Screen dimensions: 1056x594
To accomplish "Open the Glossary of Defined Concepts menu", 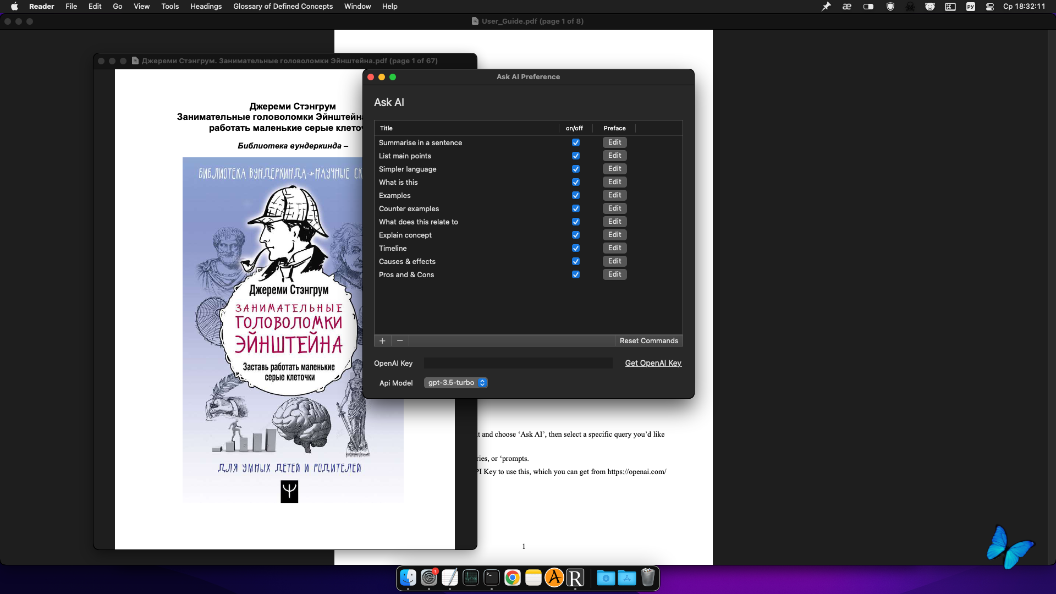I will pos(283,7).
